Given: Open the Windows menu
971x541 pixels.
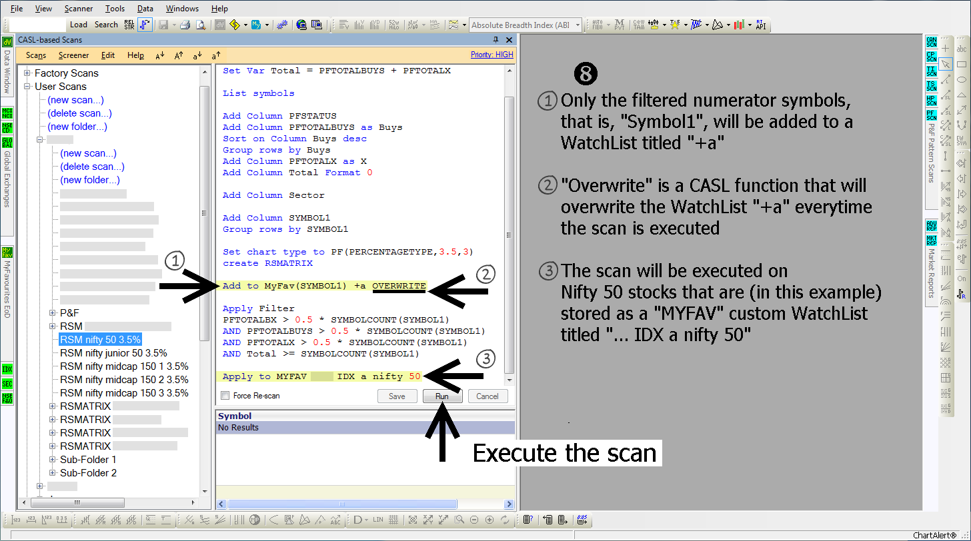Looking at the screenshot, I should pos(182,9).
